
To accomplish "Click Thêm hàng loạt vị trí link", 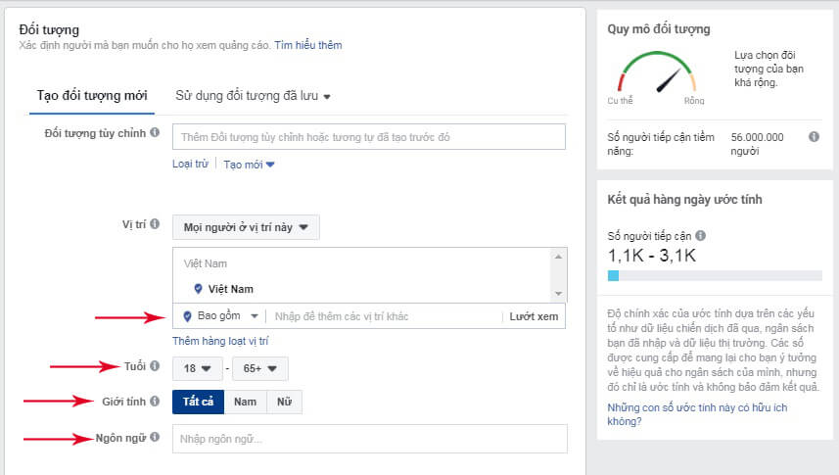I will 220,341.
